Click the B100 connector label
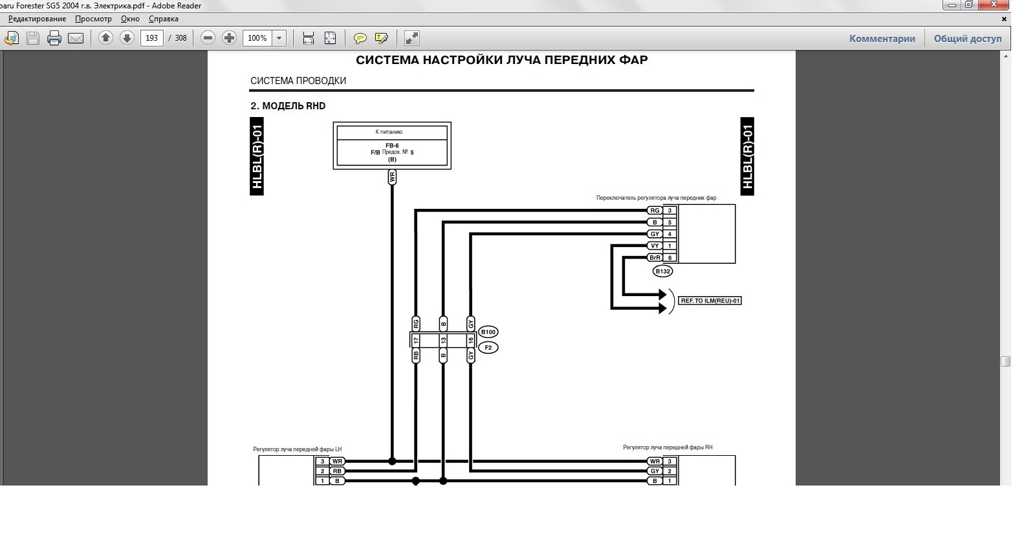This screenshot has width=1035, height=556. [488, 332]
